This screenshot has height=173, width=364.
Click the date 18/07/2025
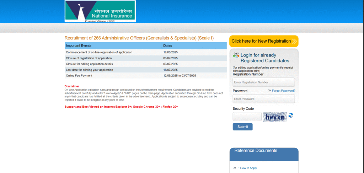[x=170, y=70]
